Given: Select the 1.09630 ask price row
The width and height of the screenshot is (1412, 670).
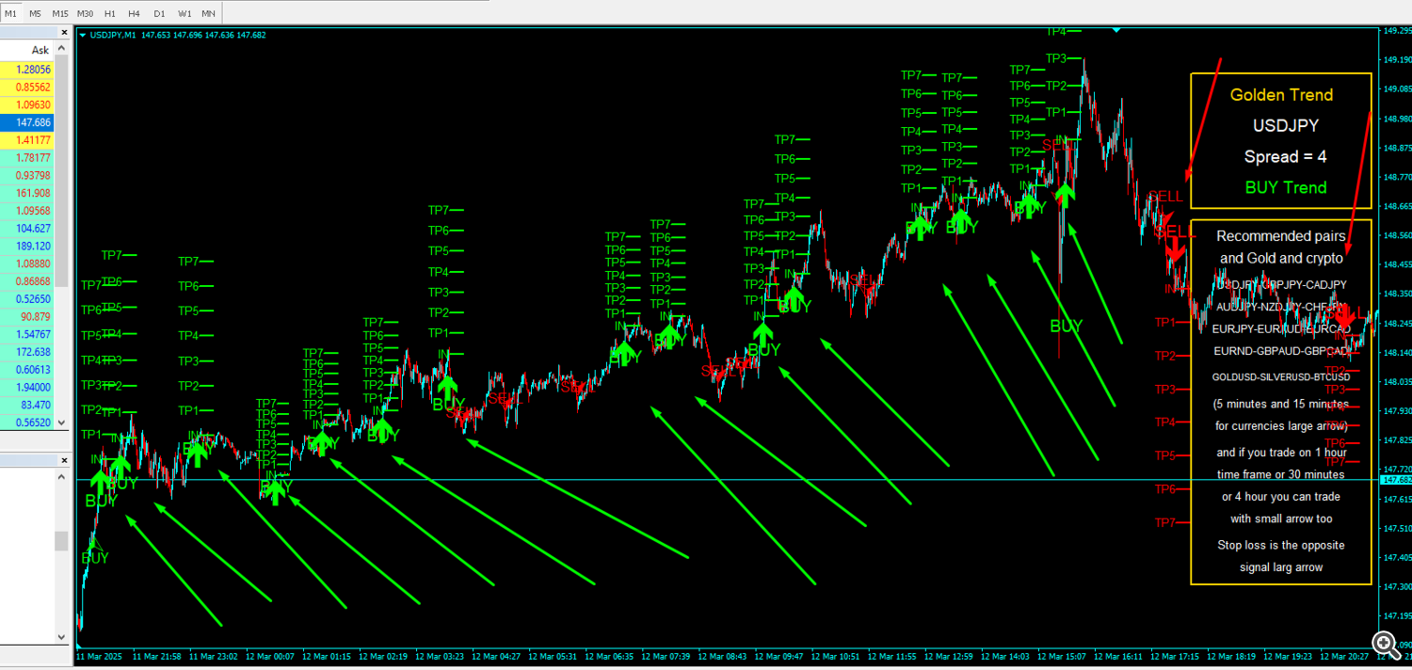Looking at the screenshot, I should pos(27,105).
